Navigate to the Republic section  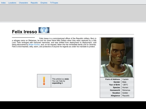[34, 3]
